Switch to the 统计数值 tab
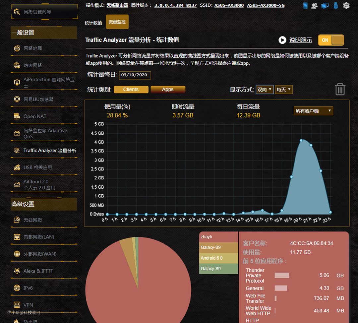The image size is (358, 323). pyautogui.click(x=93, y=23)
